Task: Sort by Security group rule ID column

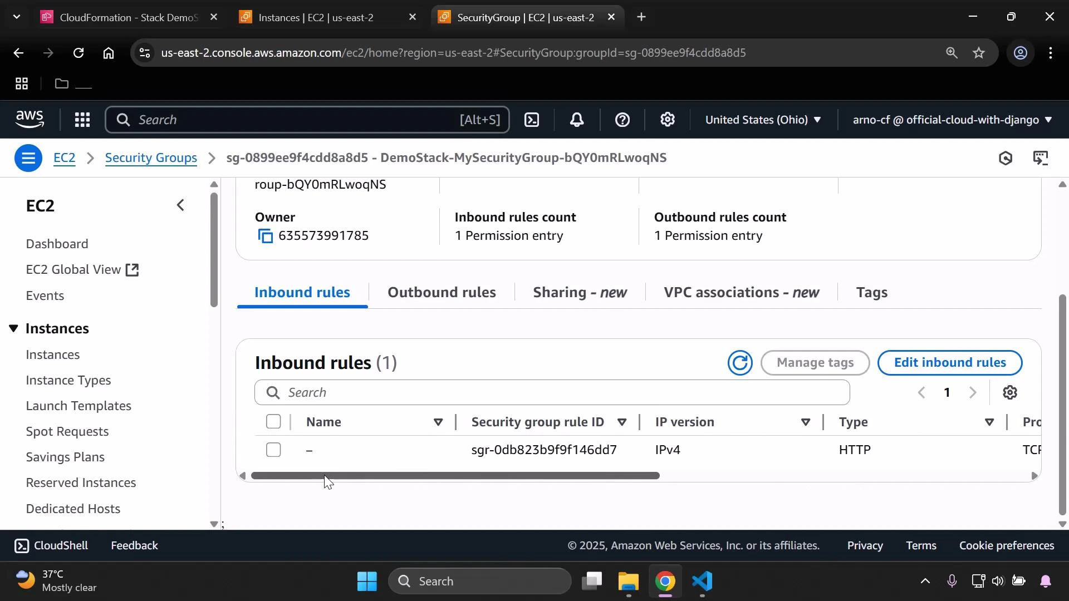Action: [622, 422]
